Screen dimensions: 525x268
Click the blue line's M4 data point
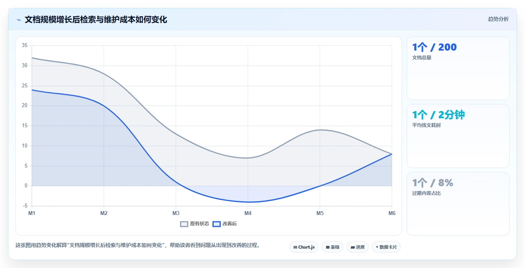click(x=248, y=202)
